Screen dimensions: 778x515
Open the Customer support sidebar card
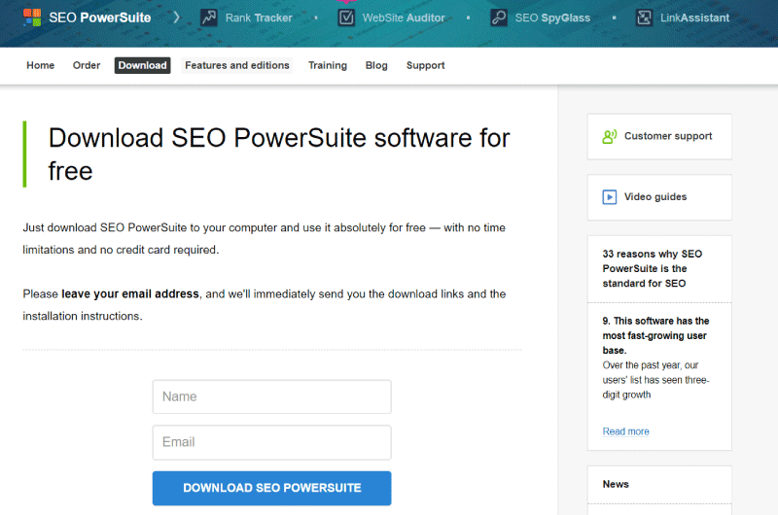tap(659, 137)
